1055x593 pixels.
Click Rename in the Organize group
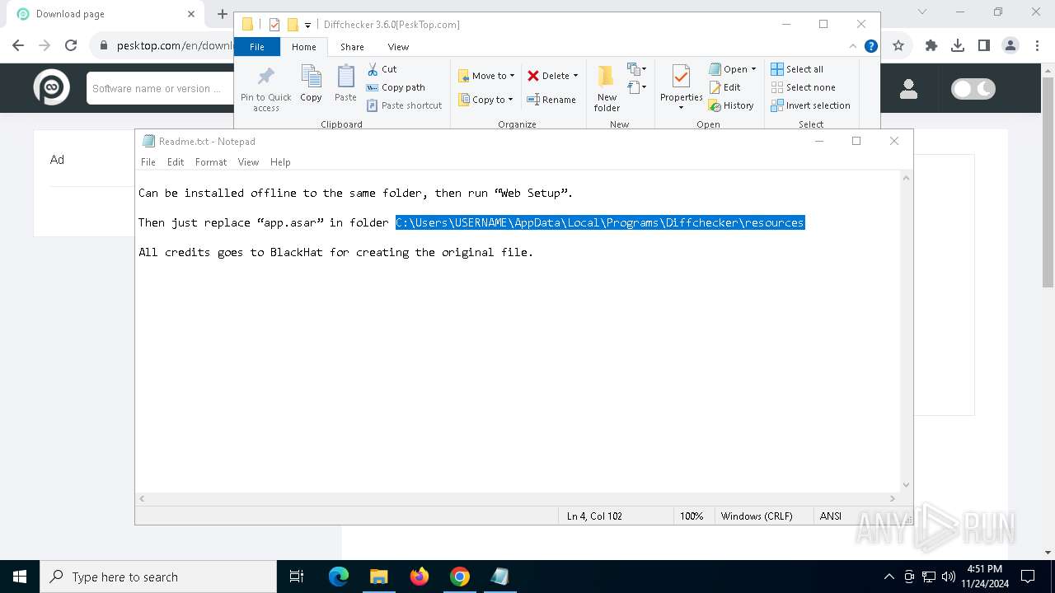551,100
